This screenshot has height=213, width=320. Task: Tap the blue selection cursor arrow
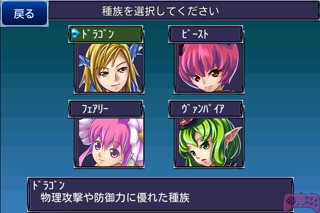(75, 34)
